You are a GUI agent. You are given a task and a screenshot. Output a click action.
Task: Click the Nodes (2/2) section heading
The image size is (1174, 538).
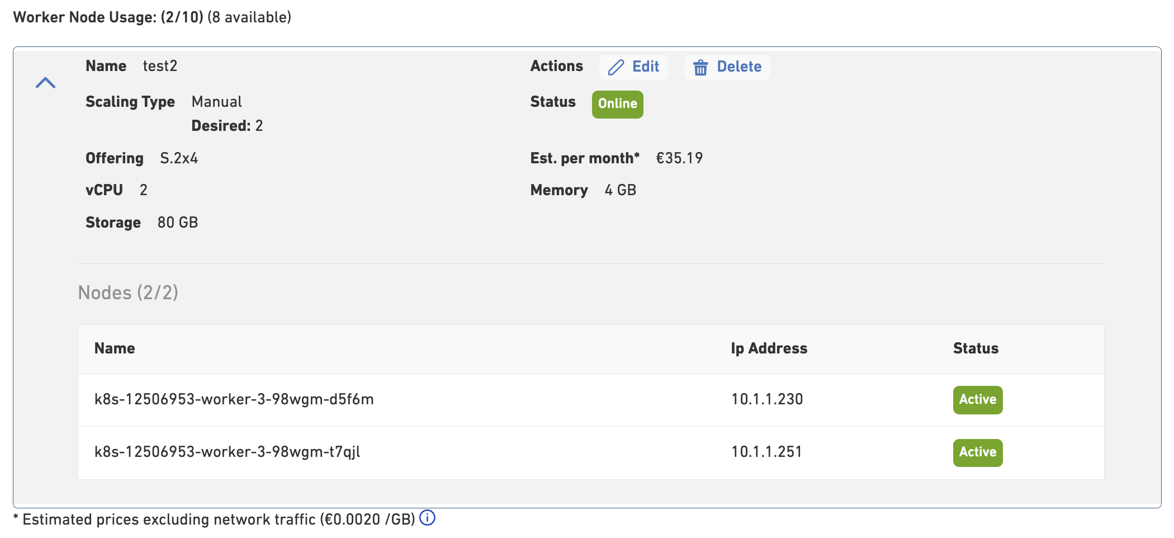pos(128,292)
